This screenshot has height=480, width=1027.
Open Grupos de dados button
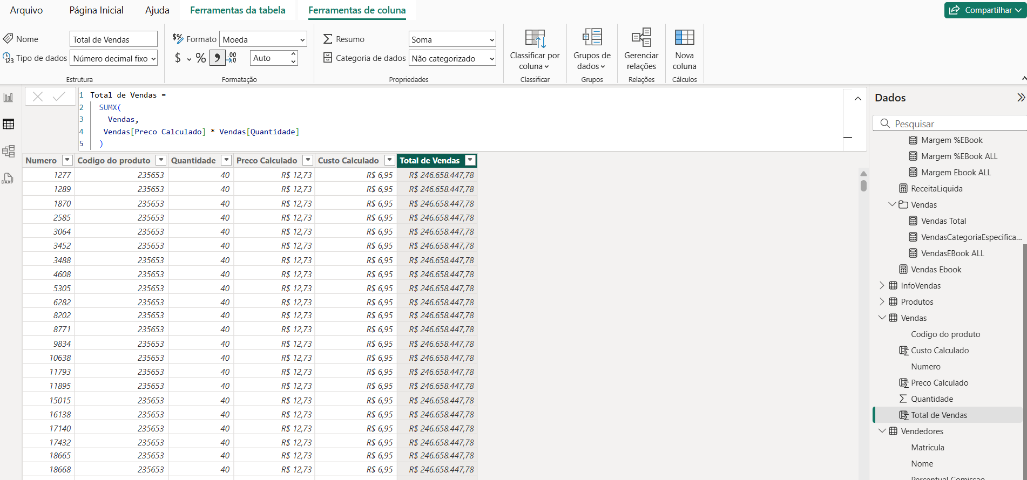(592, 50)
